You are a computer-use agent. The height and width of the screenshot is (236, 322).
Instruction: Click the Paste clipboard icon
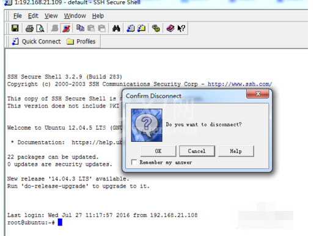click(x=91, y=28)
